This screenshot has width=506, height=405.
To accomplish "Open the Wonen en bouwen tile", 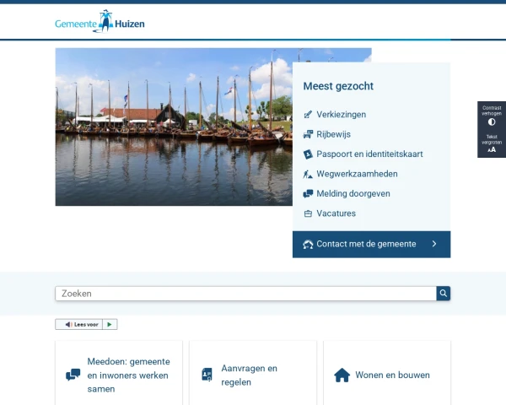I will click(x=387, y=375).
